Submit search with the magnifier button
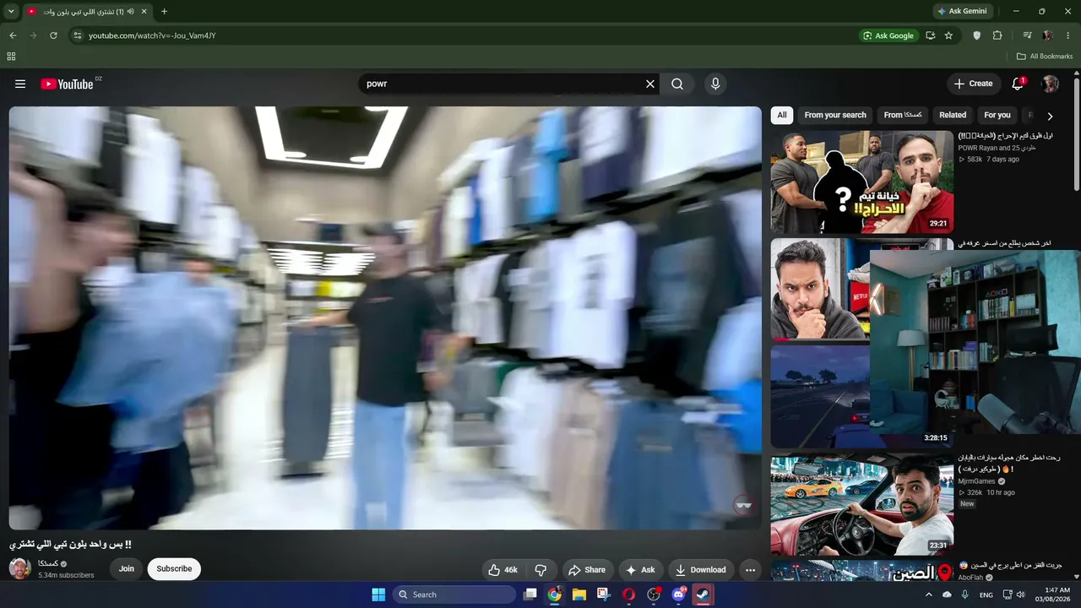Screen dimensions: 1081x608 coord(677,84)
